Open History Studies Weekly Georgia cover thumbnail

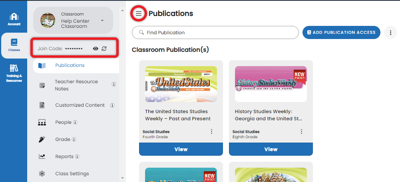pos(271,84)
